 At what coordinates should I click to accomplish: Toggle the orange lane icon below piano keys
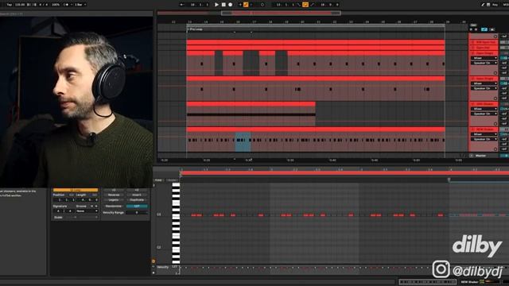click(x=153, y=261)
